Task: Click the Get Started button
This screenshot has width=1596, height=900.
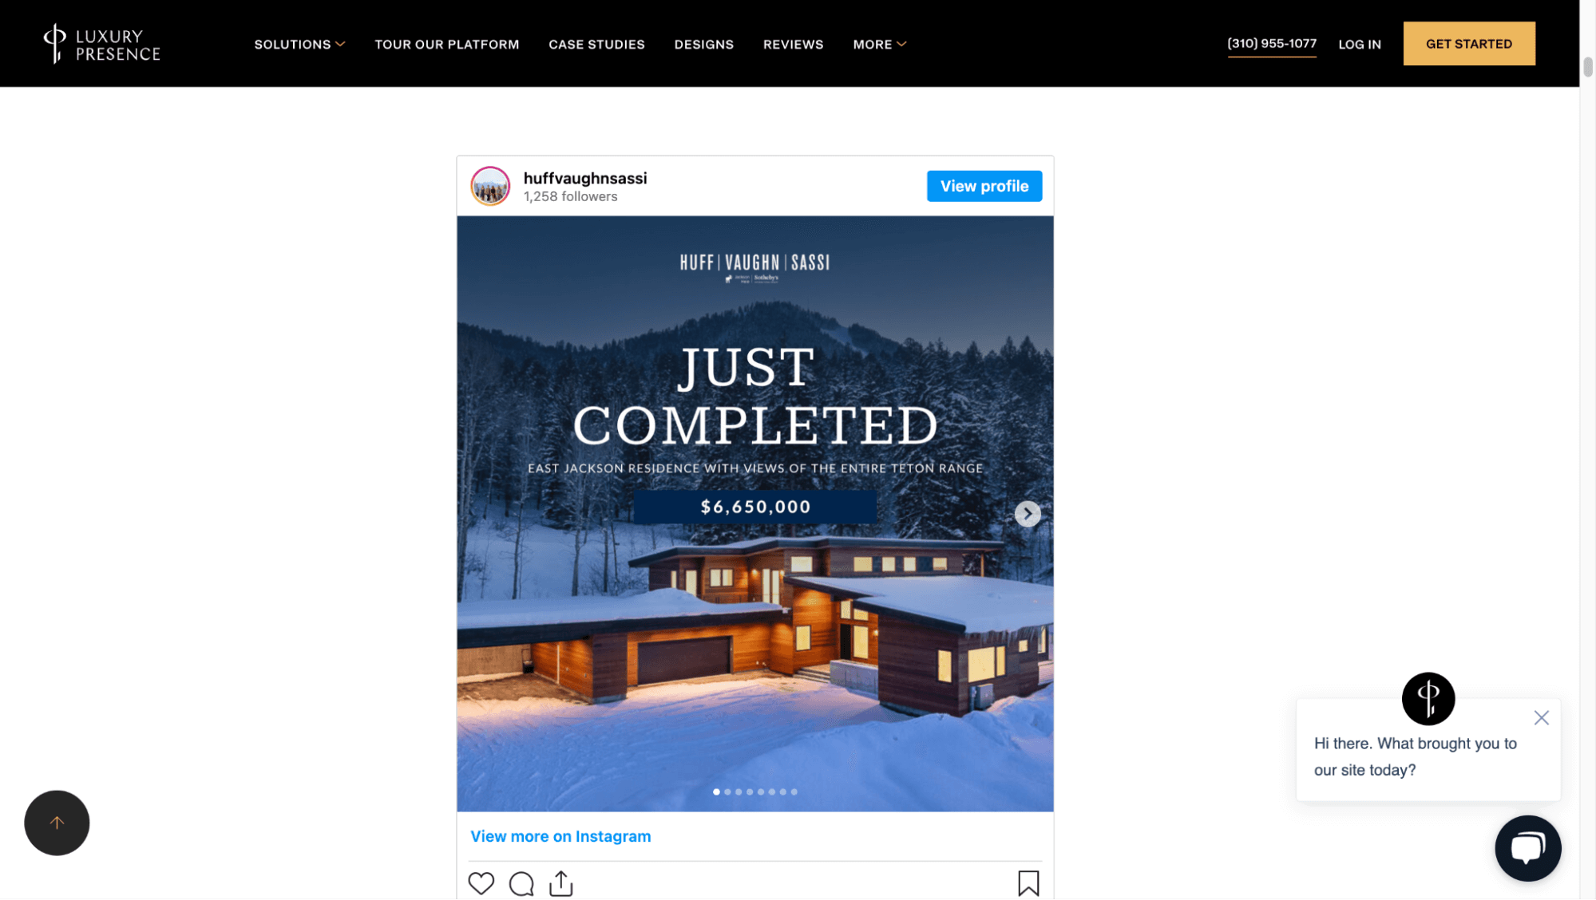Action: (1468, 44)
